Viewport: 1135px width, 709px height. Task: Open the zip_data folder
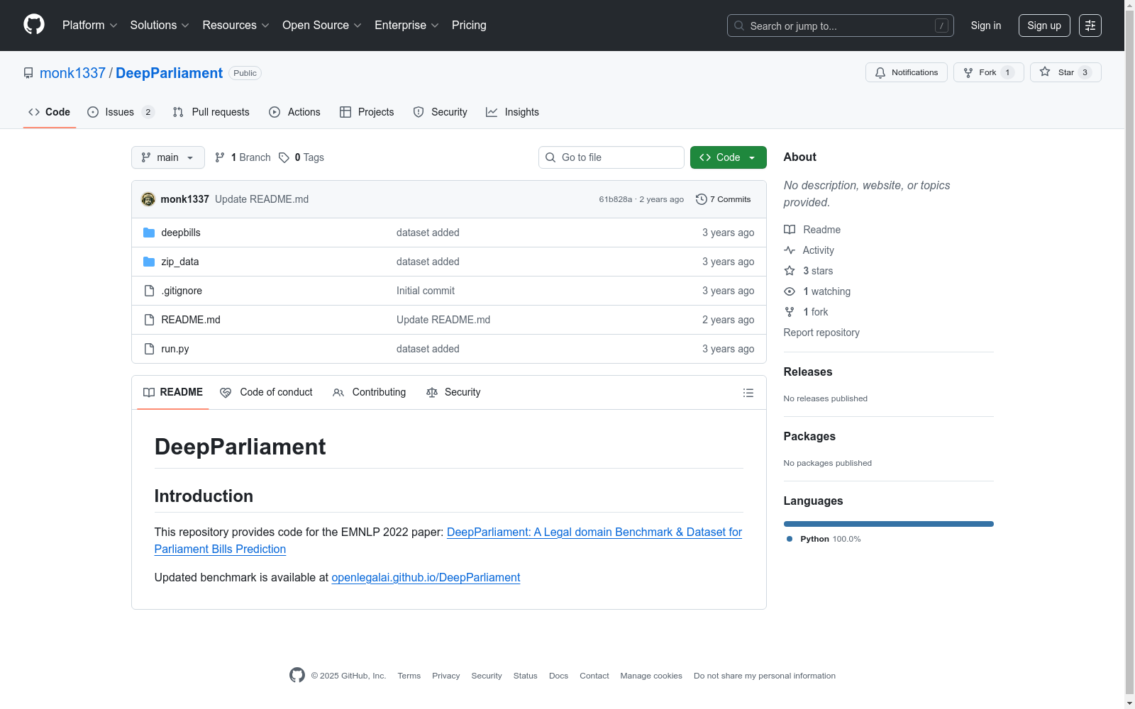coord(180,262)
